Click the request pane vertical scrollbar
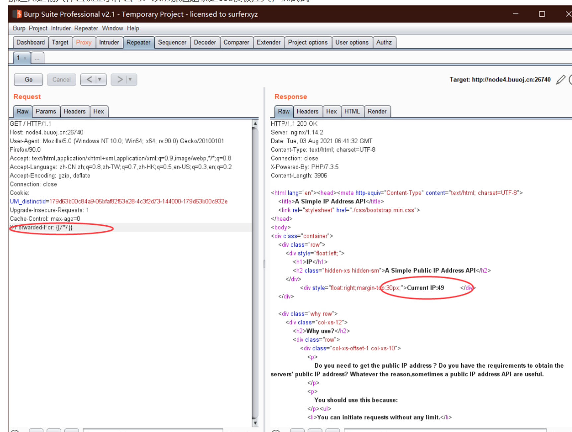 (x=255, y=273)
